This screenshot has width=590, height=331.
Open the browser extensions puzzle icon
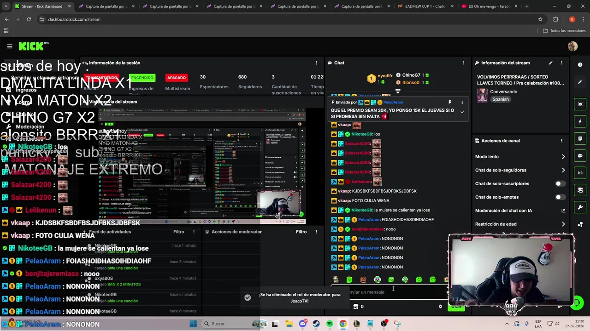pyautogui.click(x=555, y=19)
